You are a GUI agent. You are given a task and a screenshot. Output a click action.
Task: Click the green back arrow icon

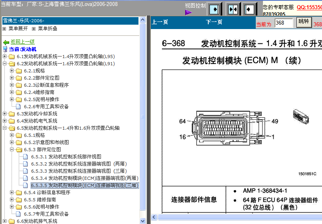[x=6, y=42]
